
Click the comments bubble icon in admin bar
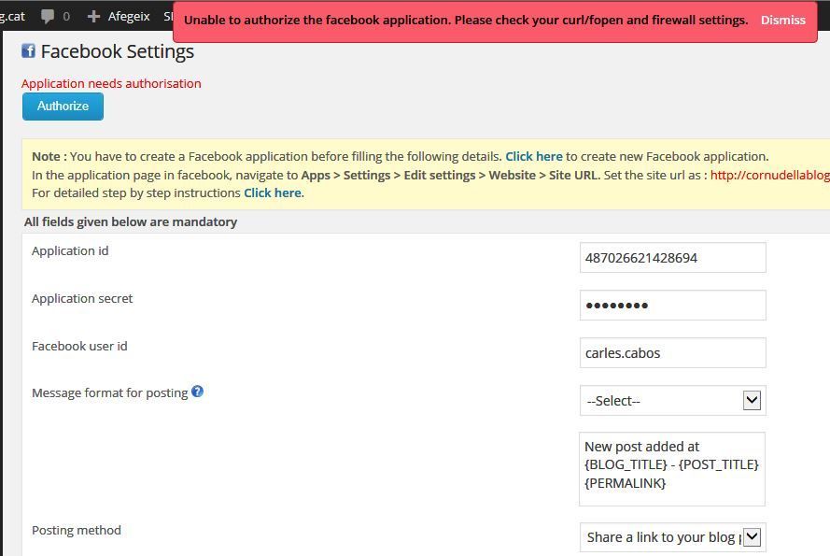(x=48, y=17)
